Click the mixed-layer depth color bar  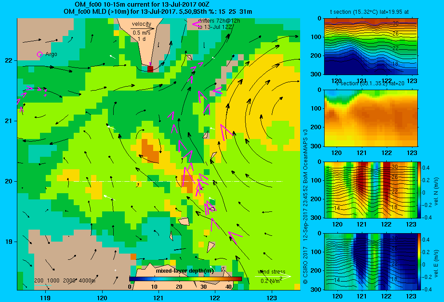(186, 279)
